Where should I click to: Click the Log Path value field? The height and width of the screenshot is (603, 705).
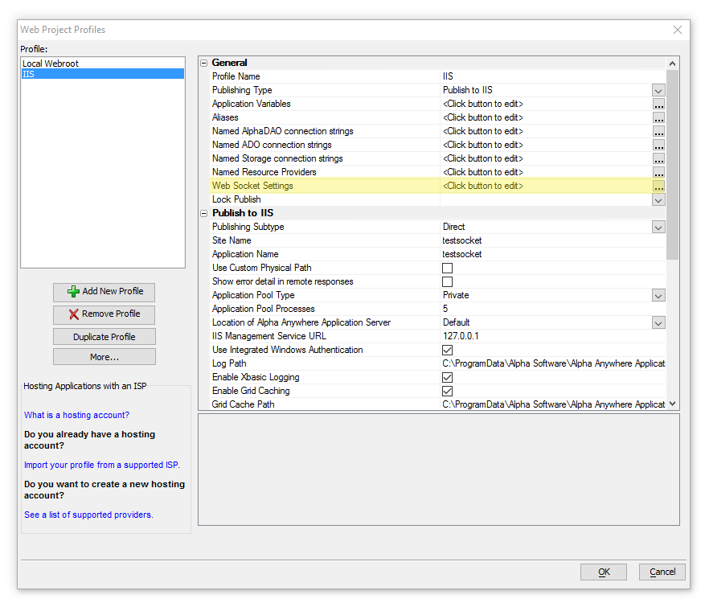pyautogui.click(x=552, y=363)
